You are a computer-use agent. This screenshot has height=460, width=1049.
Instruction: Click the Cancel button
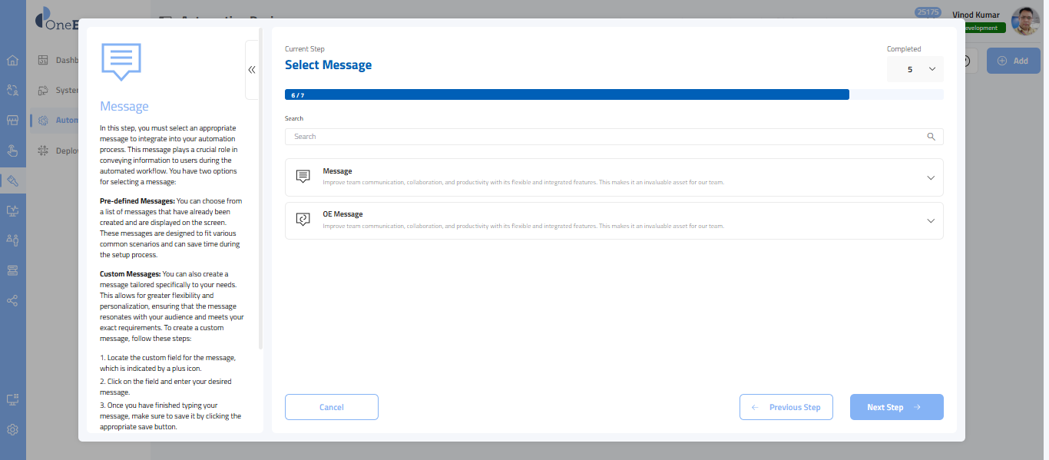(x=331, y=407)
